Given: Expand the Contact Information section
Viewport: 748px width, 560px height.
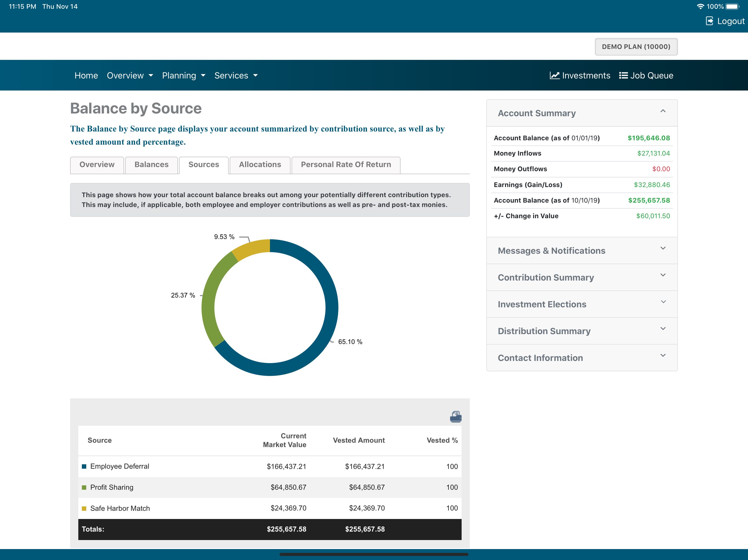Looking at the screenshot, I should coord(582,358).
